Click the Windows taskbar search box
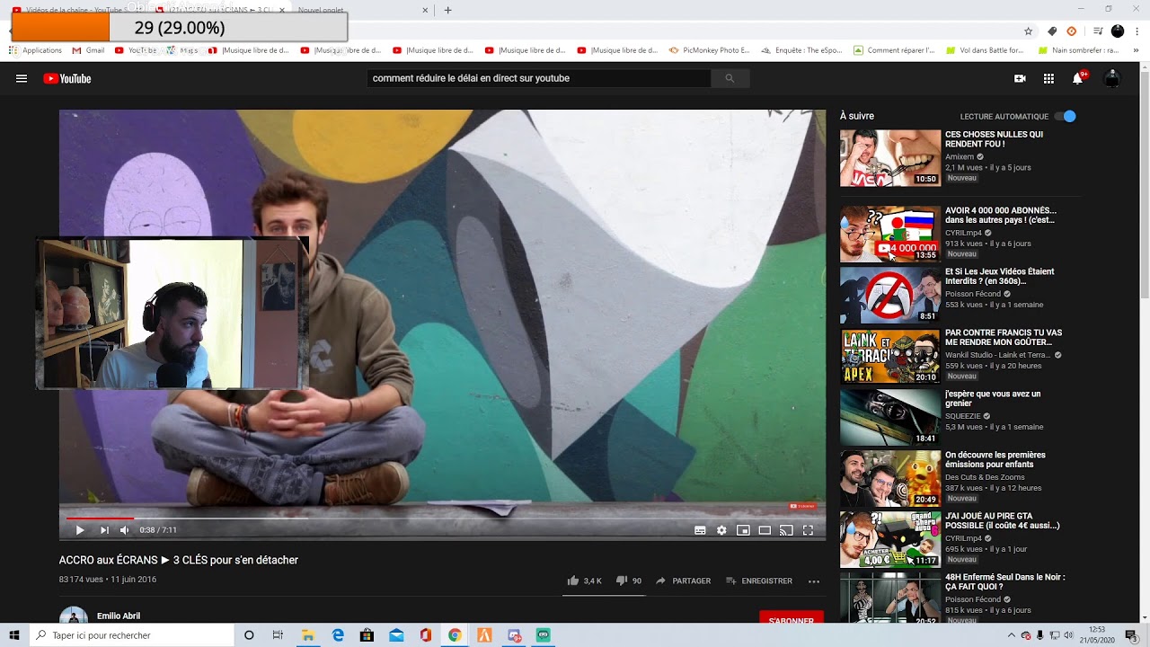The height and width of the screenshot is (647, 1150). (x=131, y=635)
